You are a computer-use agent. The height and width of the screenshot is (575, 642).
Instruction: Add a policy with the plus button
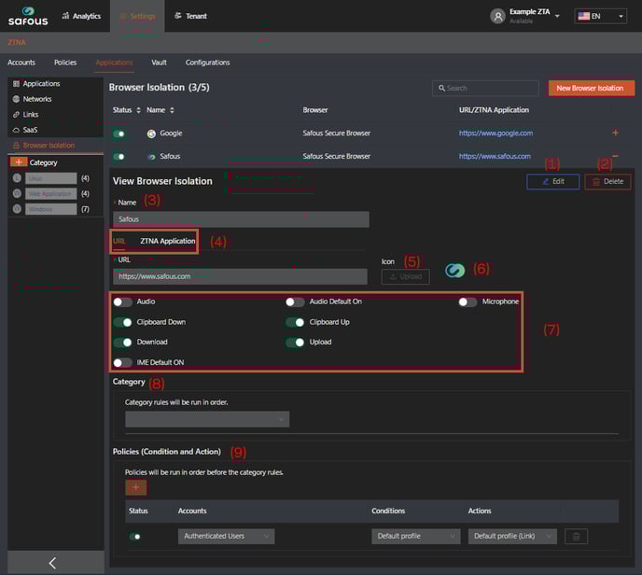pyautogui.click(x=136, y=487)
